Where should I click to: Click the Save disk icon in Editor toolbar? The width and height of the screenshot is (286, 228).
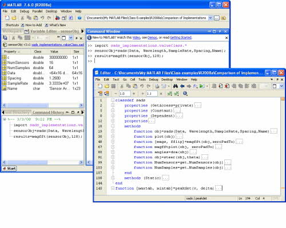113,86
